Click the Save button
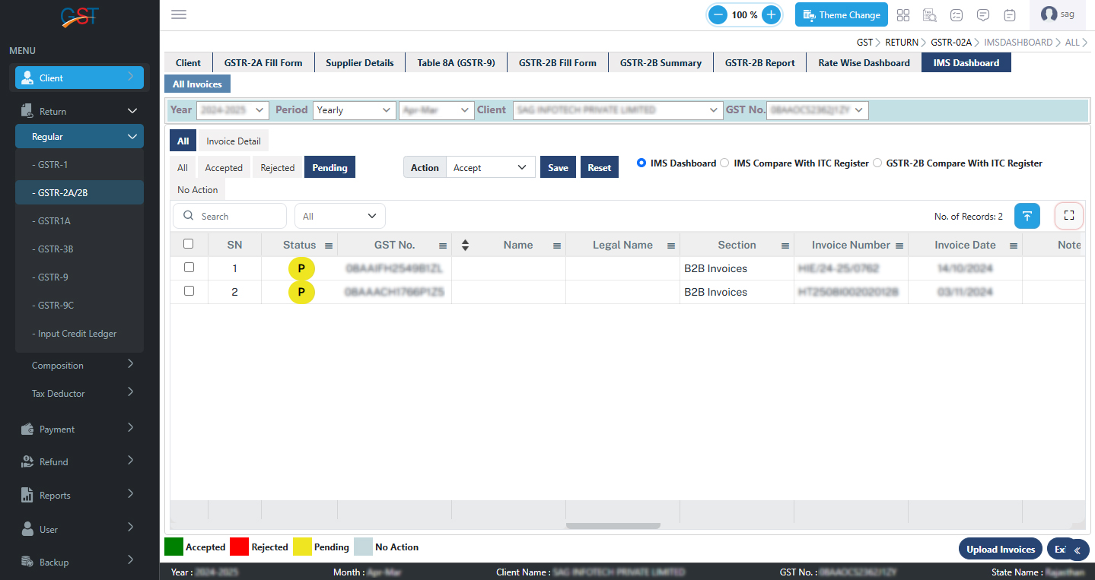1095x580 pixels. click(x=558, y=167)
